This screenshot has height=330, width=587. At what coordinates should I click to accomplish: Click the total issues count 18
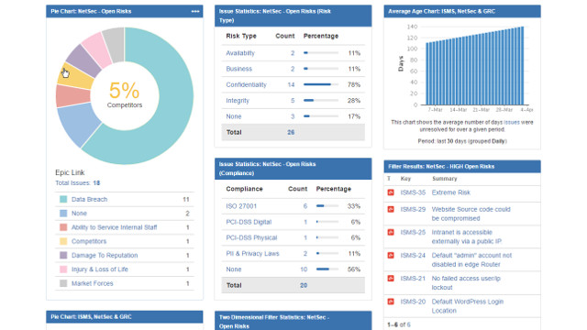[96, 183]
